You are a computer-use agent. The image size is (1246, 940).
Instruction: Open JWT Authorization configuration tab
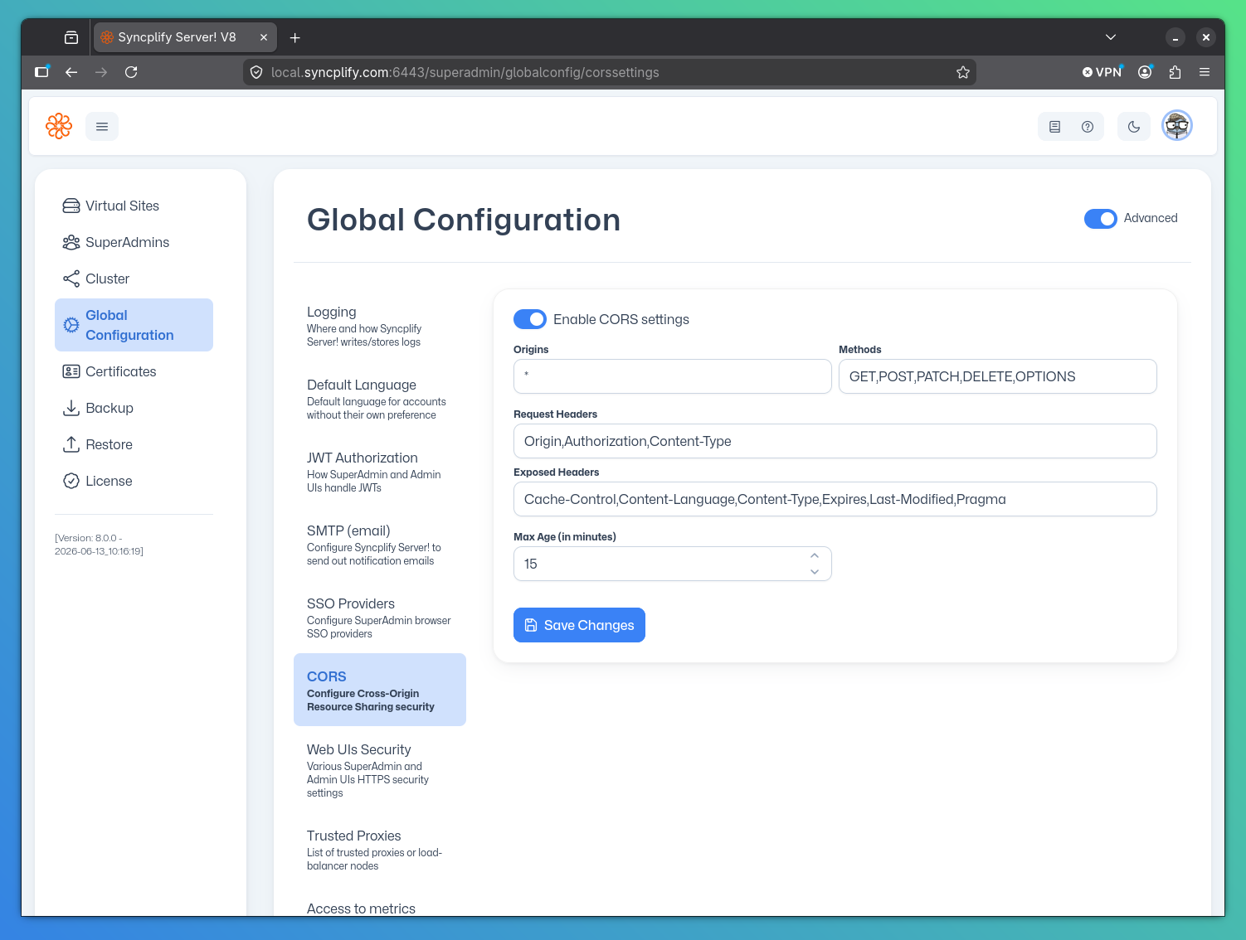point(380,471)
